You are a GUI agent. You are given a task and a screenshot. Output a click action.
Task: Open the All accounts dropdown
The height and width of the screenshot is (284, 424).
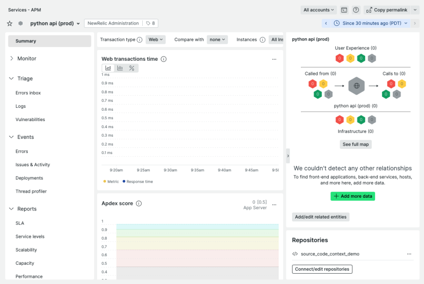319,10
